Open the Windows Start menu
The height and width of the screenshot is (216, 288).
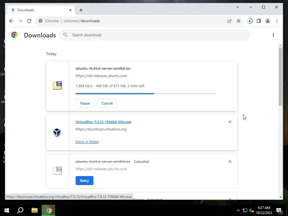click(x=7, y=210)
